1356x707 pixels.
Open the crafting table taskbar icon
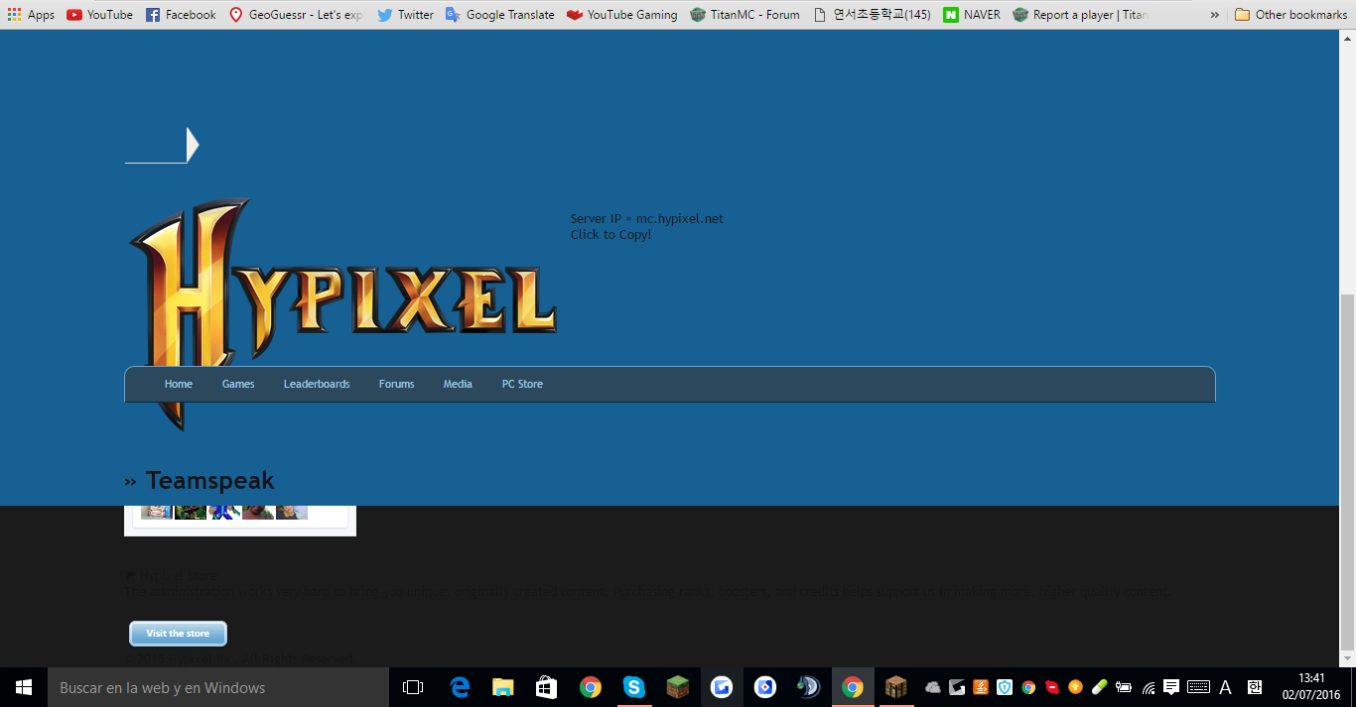pyautogui.click(x=896, y=687)
